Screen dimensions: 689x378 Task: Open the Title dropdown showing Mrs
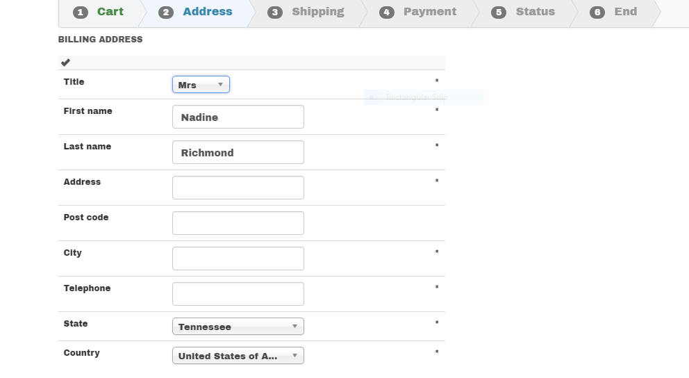201,85
